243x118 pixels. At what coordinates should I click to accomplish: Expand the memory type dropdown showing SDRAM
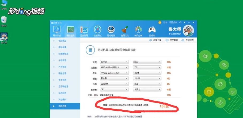[x=114, y=84]
